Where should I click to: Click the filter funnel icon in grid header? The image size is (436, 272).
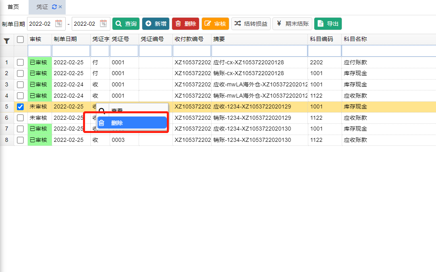click(x=6, y=40)
